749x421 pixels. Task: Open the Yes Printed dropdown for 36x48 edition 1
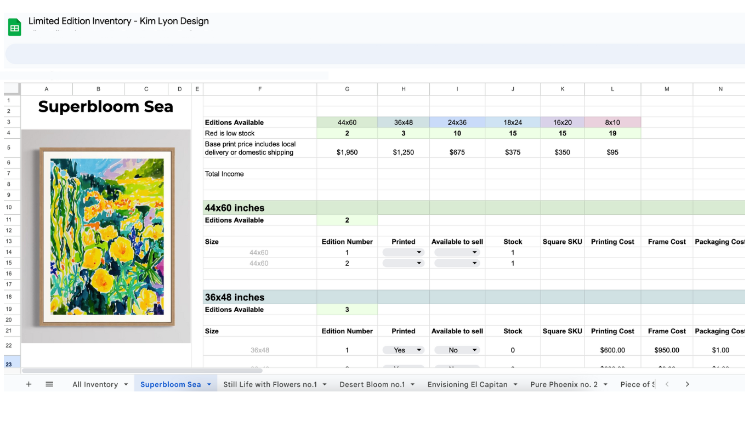404,350
